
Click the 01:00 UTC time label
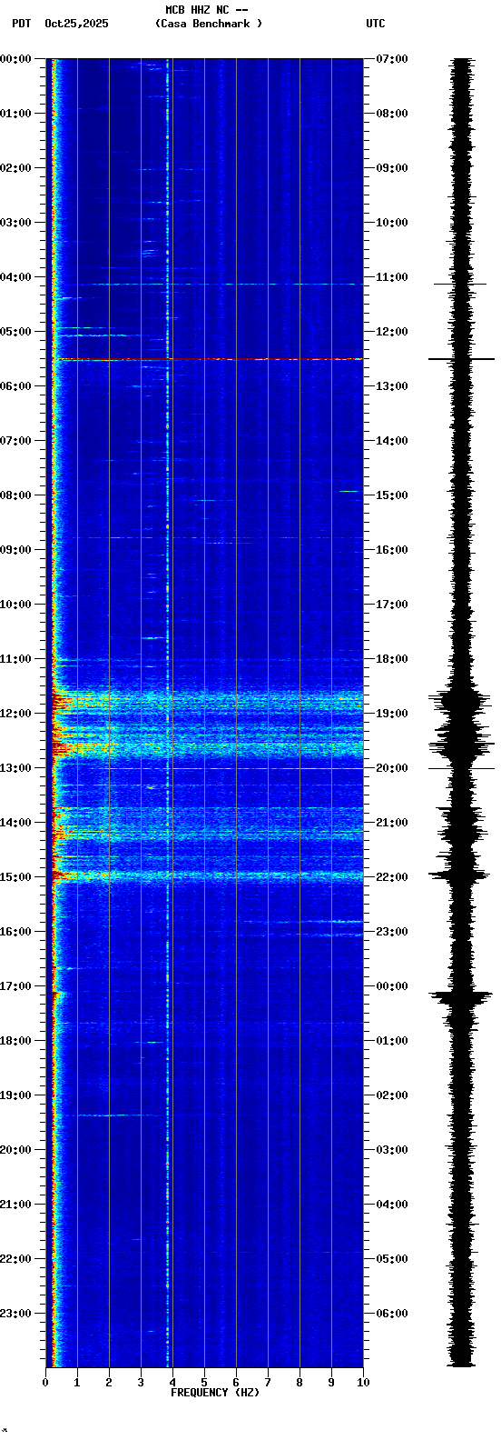click(x=392, y=1041)
